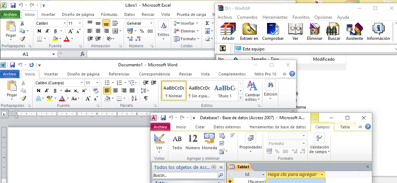This screenshot has width=397, height=183.
Task: Toggle italic K in Excel Fuente group
Action: (x=47, y=31)
